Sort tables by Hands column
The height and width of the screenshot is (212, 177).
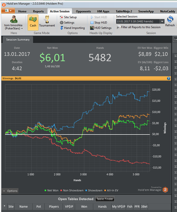point(102,207)
